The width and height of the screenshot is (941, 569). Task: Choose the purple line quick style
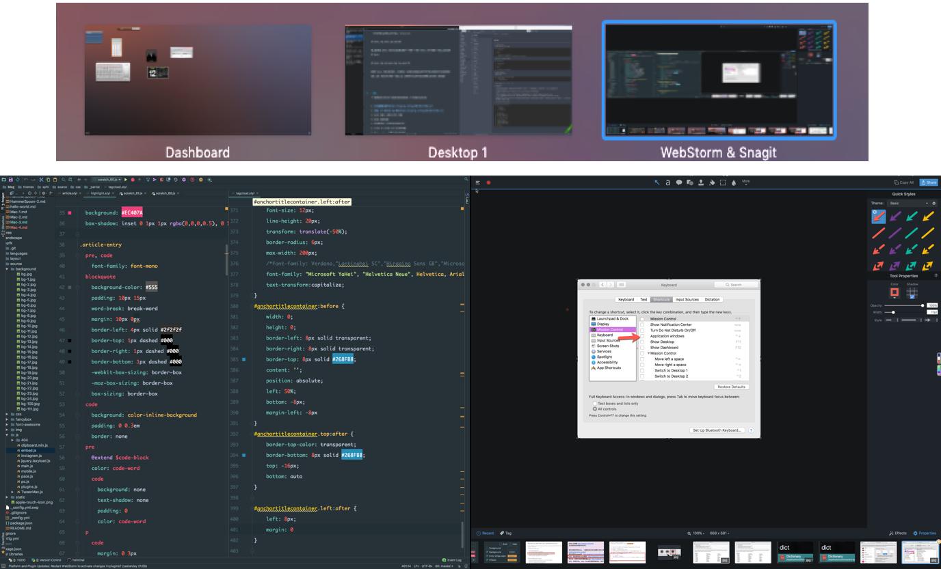(895, 233)
